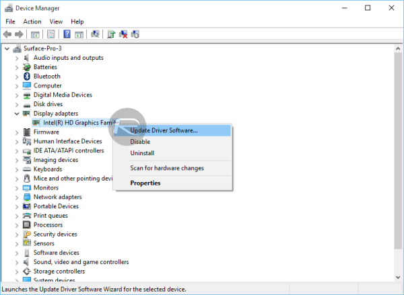Click the Surface-Pro-3 computer icon
This screenshot has width=404, height=295.
pos(17,48)
